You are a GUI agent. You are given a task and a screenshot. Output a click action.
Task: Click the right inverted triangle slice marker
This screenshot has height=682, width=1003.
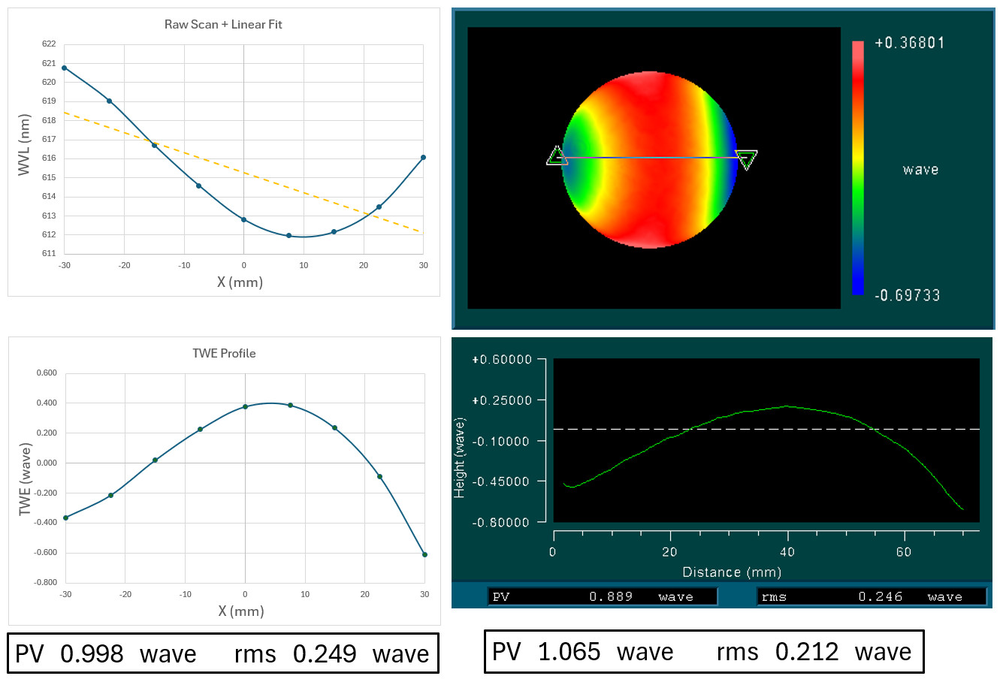click(x=746, y=159)
